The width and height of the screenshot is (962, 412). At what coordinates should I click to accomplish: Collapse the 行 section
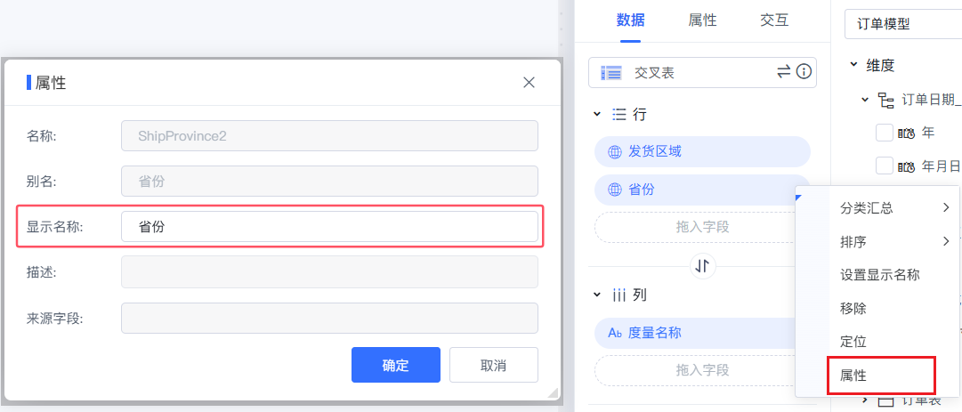(x=597, y=114)
